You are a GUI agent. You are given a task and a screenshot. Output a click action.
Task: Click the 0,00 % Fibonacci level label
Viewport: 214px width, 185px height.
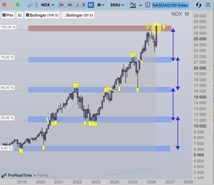pos(6,148)
